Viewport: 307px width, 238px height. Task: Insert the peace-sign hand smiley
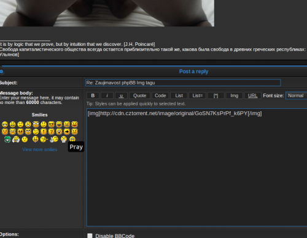pyautogui.click(x=54, y=139)
